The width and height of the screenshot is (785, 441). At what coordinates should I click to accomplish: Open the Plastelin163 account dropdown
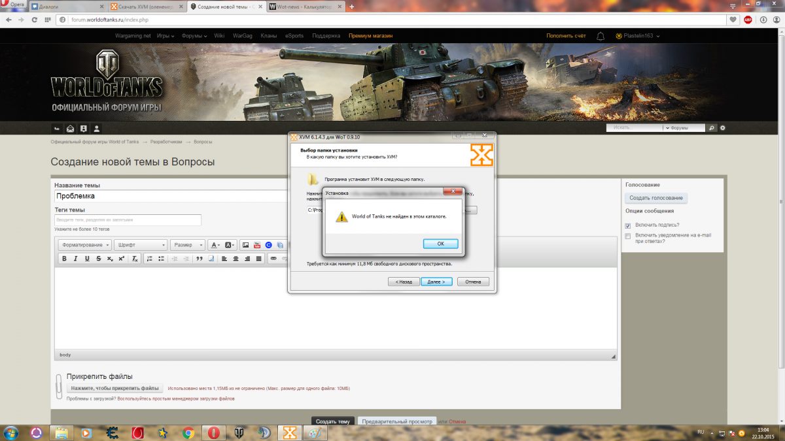pos(637,36)
